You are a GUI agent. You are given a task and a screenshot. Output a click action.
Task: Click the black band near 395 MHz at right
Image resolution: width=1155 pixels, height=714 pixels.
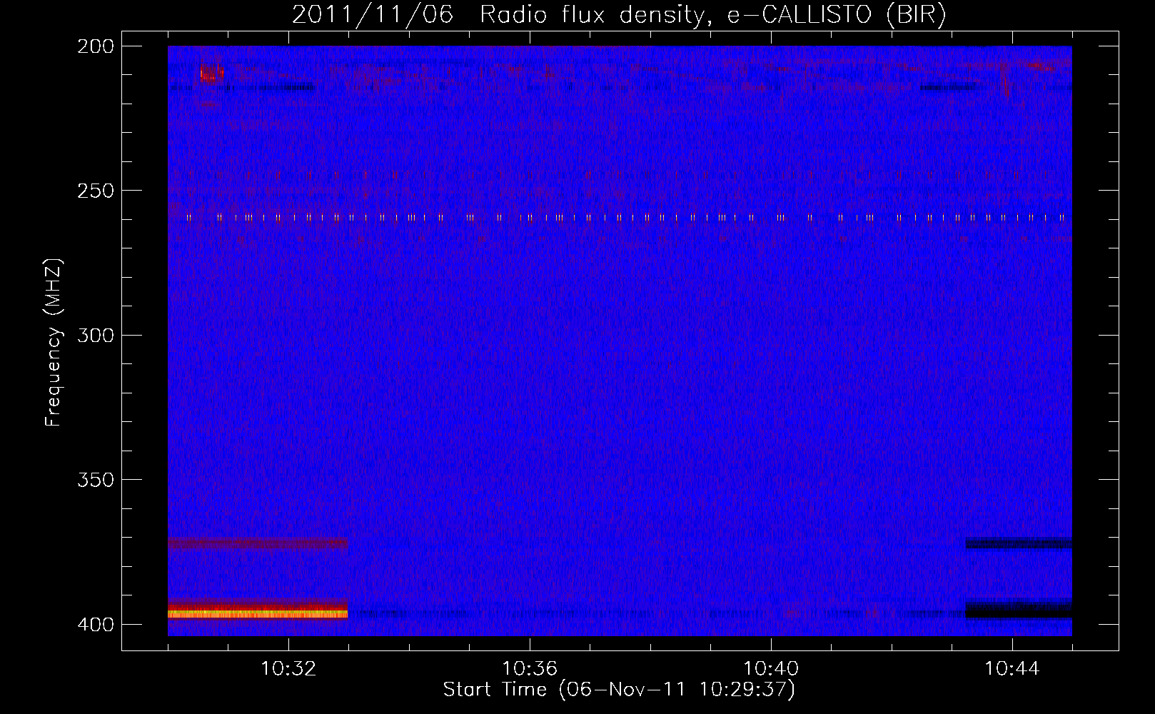coord(1019,609)
